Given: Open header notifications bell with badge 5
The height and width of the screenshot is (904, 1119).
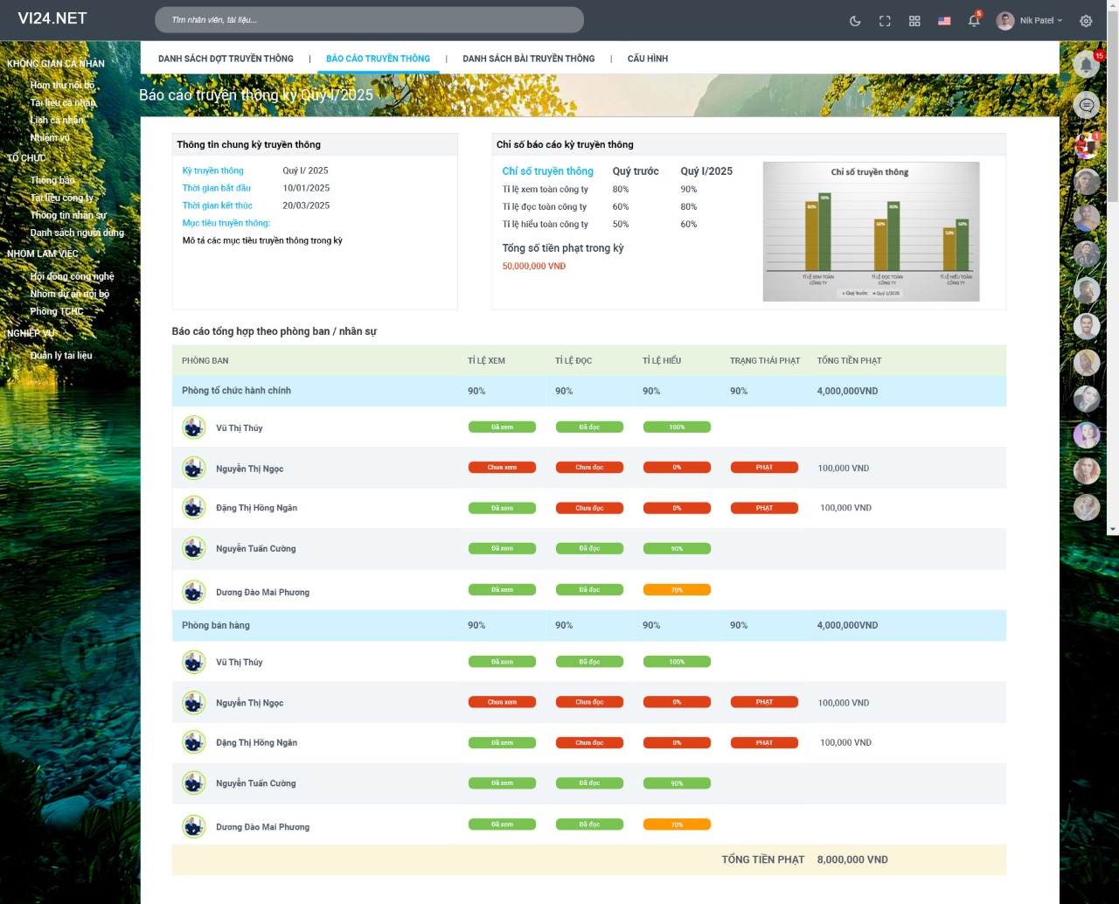Looking at the screenshot, I should coord(974,20).
